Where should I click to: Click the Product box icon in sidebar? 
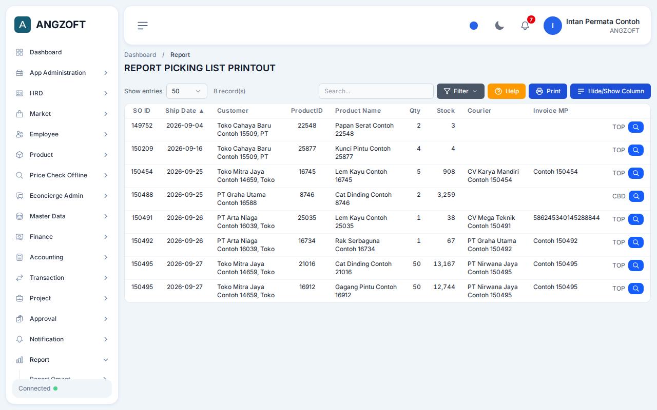coord(20,155)
